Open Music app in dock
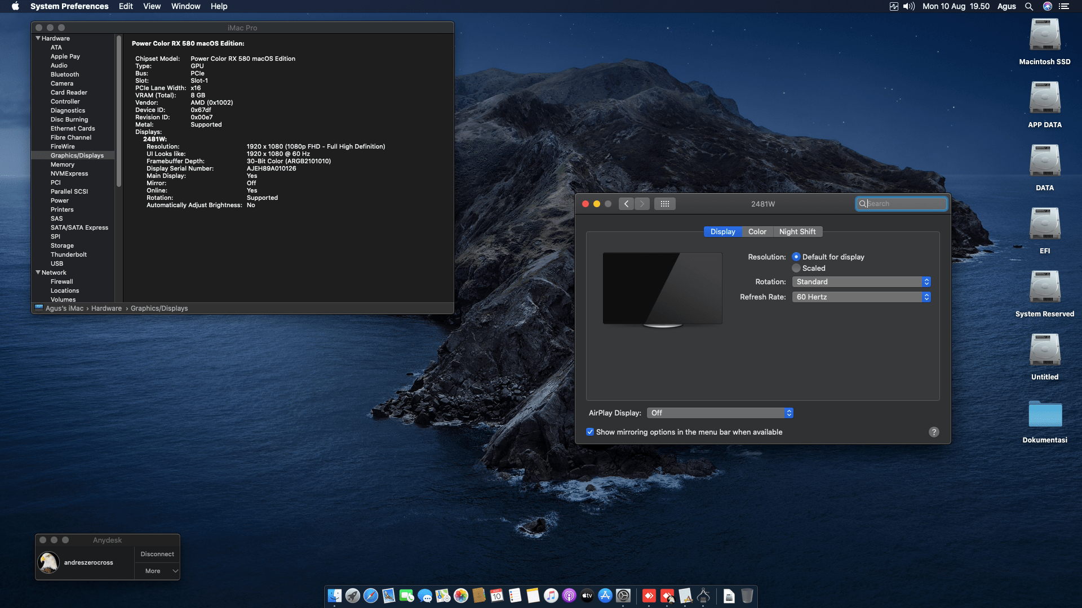The image size is (1082, 608). 551,596
